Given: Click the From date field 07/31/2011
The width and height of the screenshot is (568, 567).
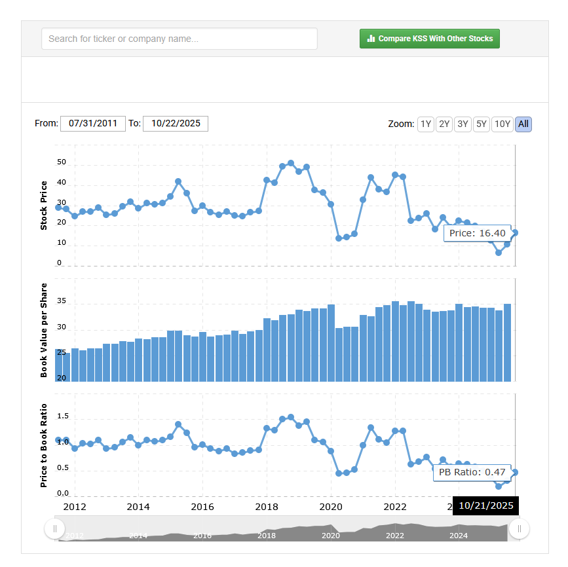Looking at the screenshot, I should tap(93, 124).
